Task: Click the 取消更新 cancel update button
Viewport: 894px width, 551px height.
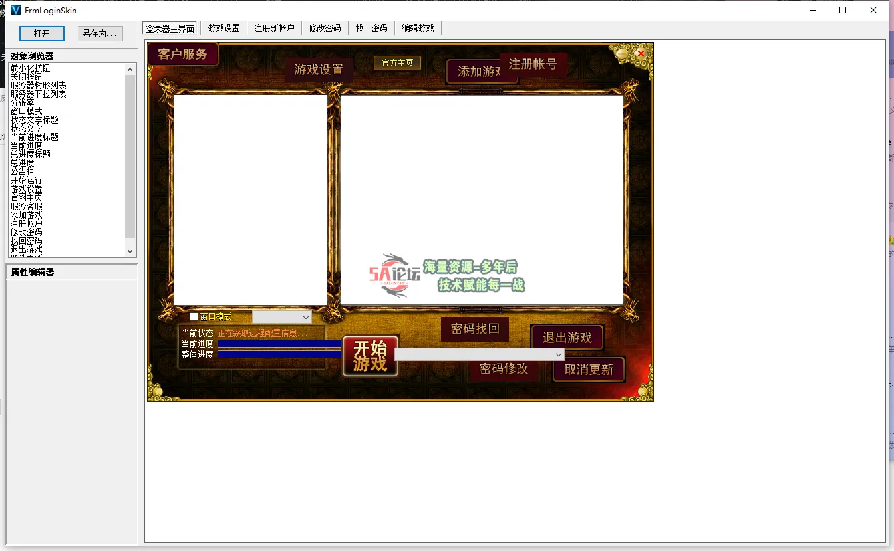Action: click(x=589, y=370)
